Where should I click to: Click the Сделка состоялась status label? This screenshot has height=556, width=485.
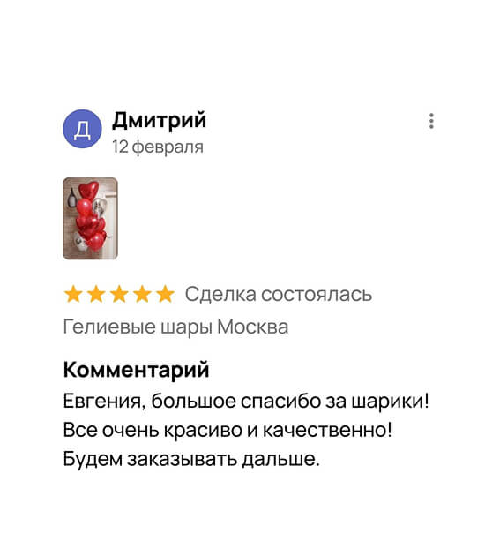[279, 294]
